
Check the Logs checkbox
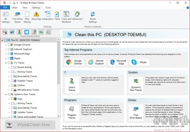pyautogui.click(x=12, y=99)
